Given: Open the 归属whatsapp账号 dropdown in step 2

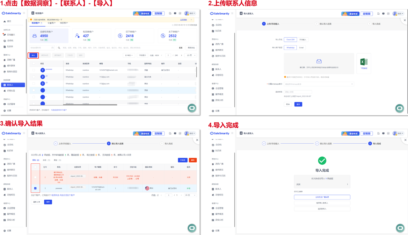Looking at the screenshot, I should pyautogui.click(x=319, y=84).
